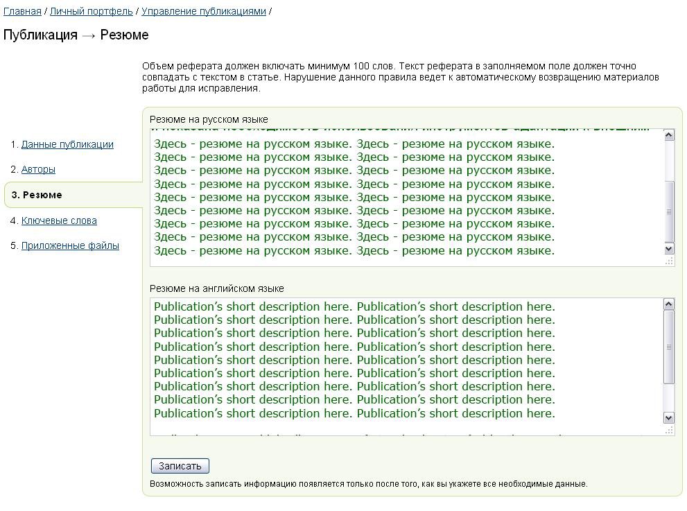Viewport: 687px width, 511px height.
Task: Open step 5 Приложенные файлы
Action: 70,245
